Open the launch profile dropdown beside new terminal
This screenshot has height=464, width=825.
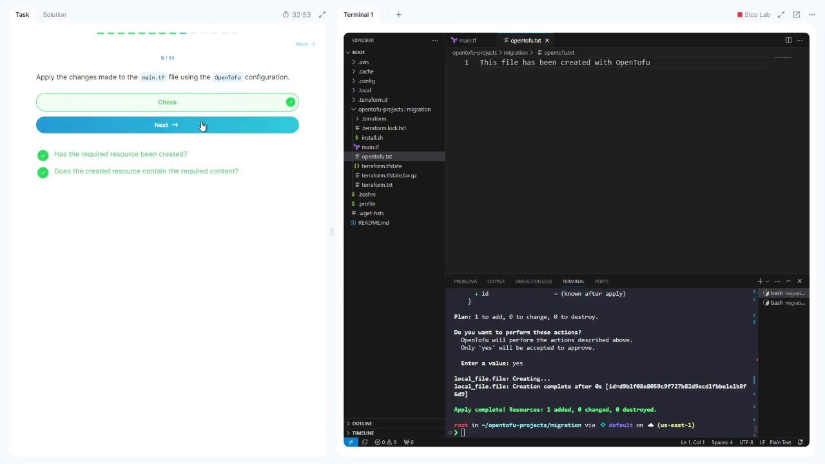[767, 282]
